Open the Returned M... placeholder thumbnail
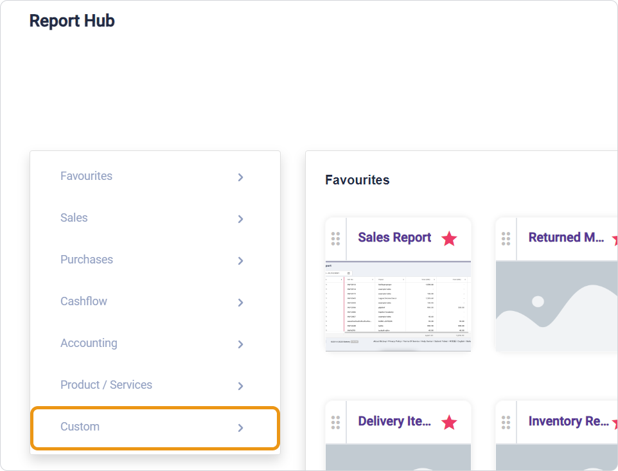The height and width of the screenshot is (471, 618). pos(556,306)
